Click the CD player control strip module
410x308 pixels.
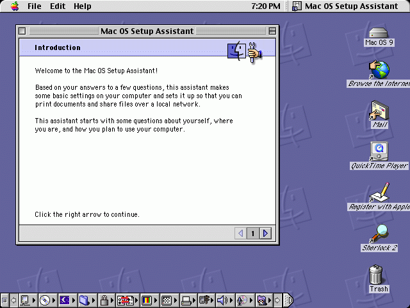click(44, 300)
